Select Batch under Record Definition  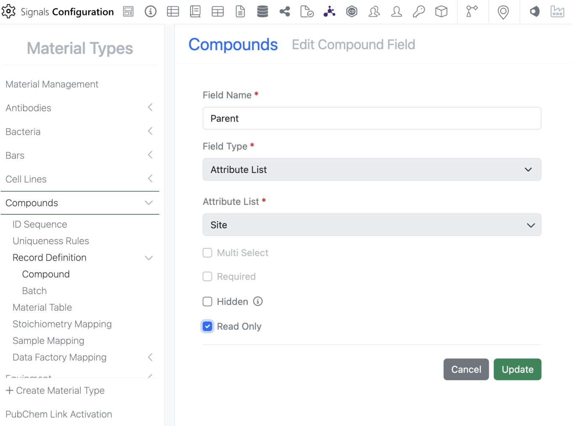[34, 291]
